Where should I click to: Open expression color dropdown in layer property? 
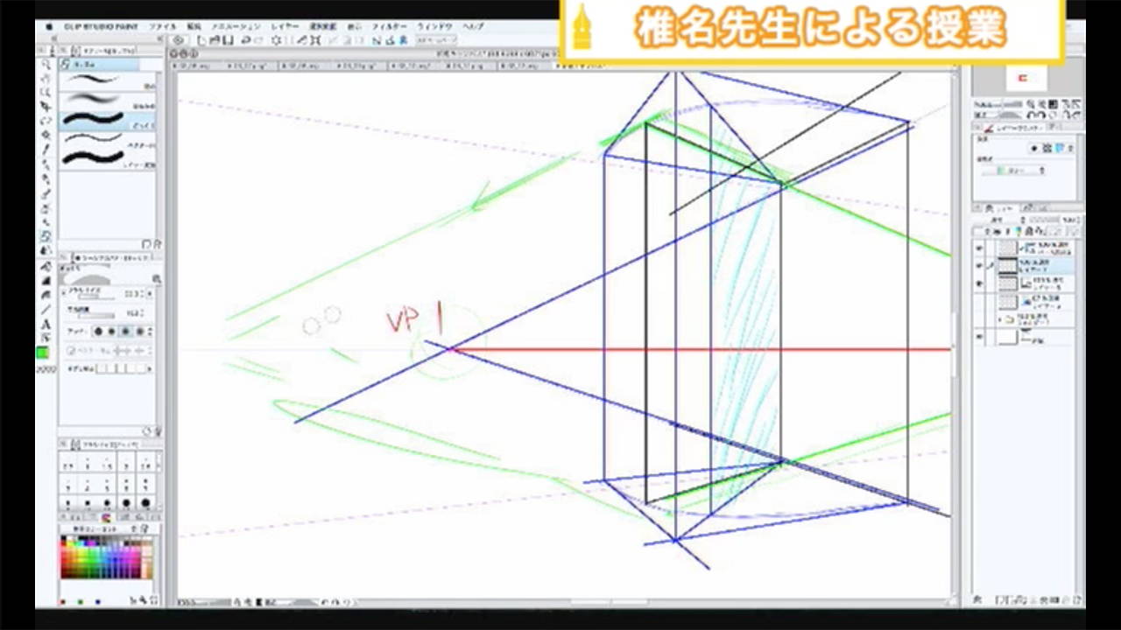(1013, 171)
